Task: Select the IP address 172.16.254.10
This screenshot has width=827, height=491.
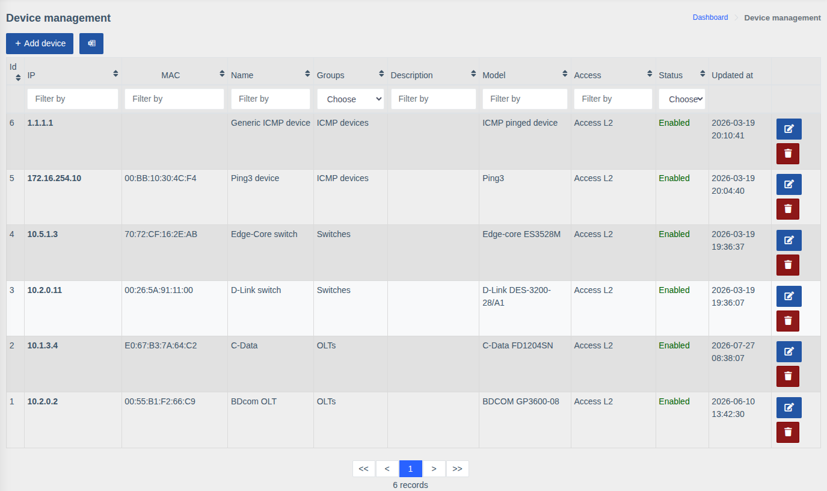Action: click(x=54, y=178)
